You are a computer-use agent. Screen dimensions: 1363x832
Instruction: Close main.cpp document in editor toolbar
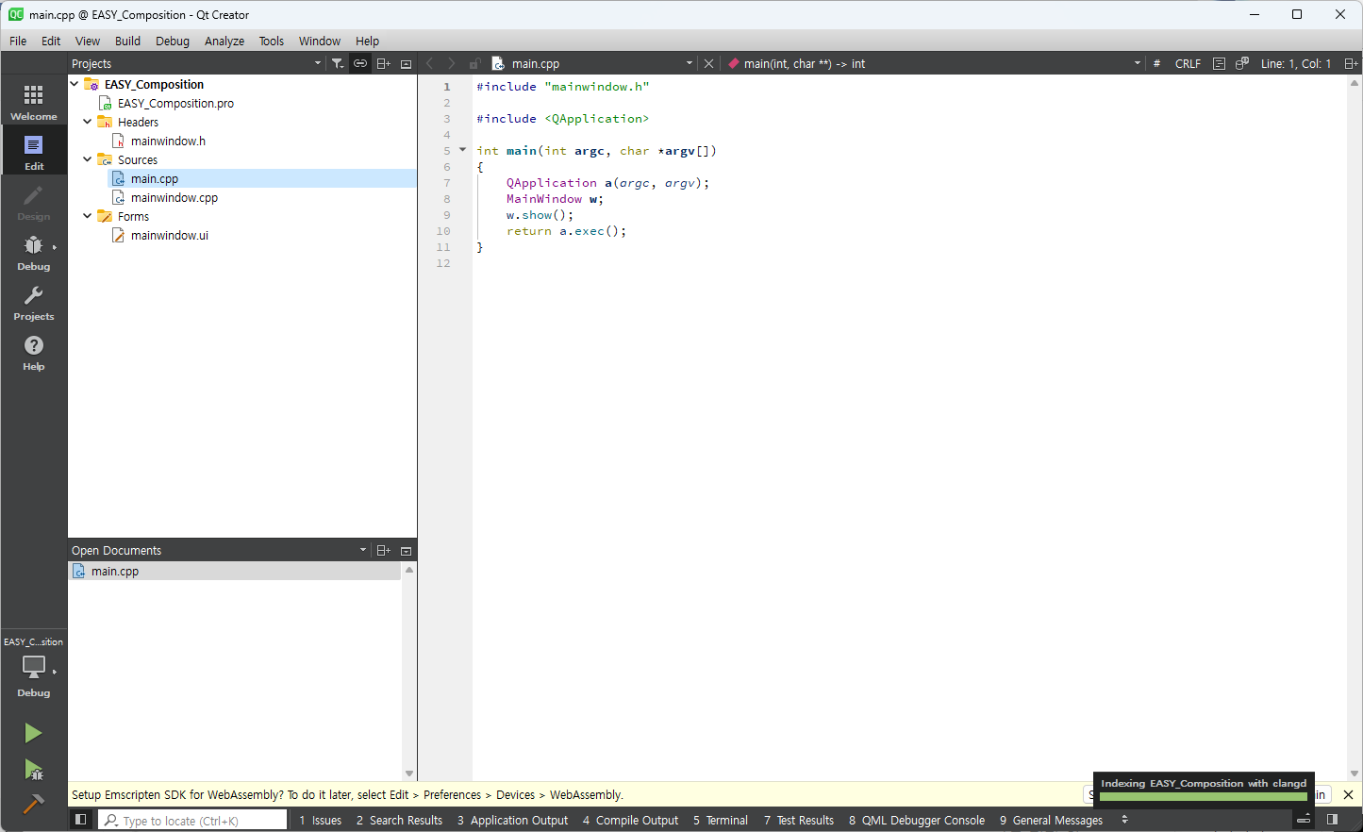709,63
